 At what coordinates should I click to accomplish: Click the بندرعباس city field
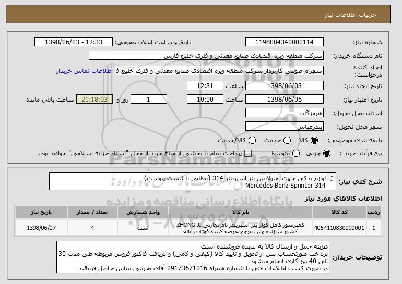click(285, 127)
